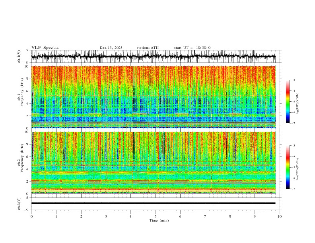Click the "5" tick on ch.1(V) axis
315x243 pixels.
[27, 50]
